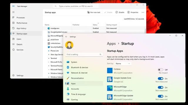Click the Disable button in Task Manager
The width and height of the screenshot is (188, 105).
120,12
